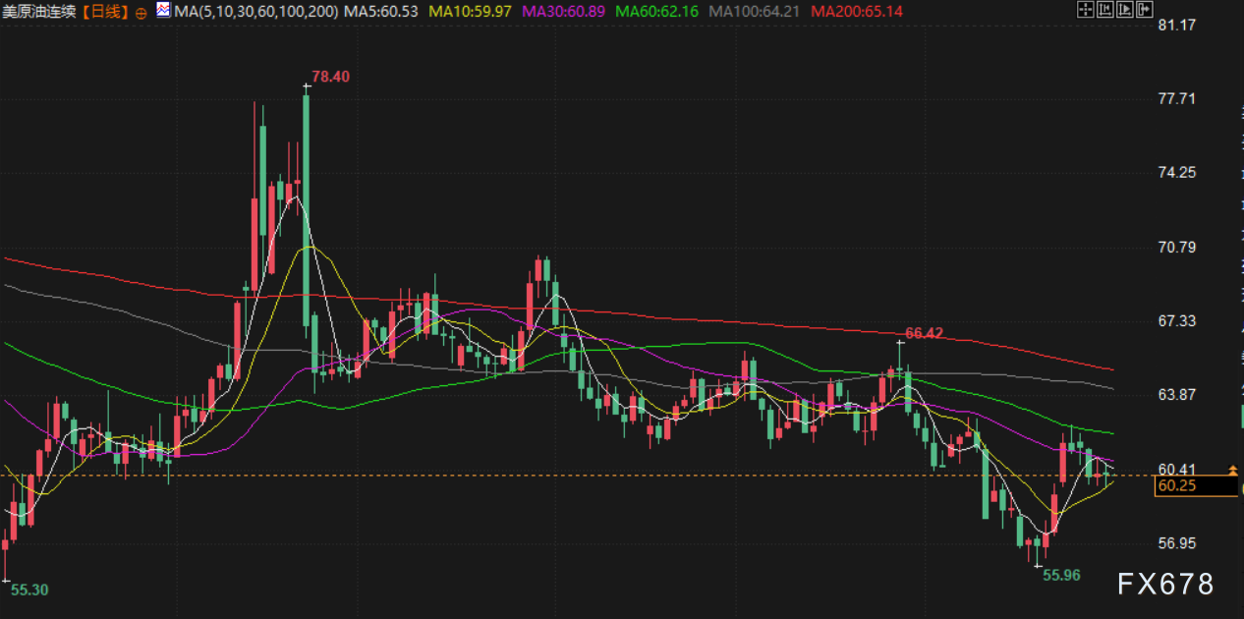Screen dimensions: 1244x619
Task: Click the 美原油连续 instrument name
Action: point(39,12)
